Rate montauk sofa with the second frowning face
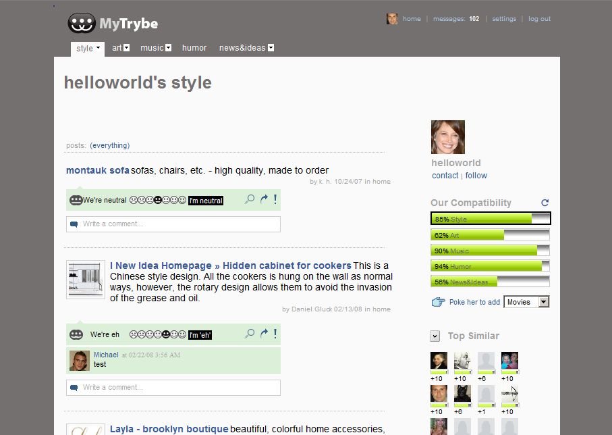Screen dimensions: 612x435 [x=142, y=200]
